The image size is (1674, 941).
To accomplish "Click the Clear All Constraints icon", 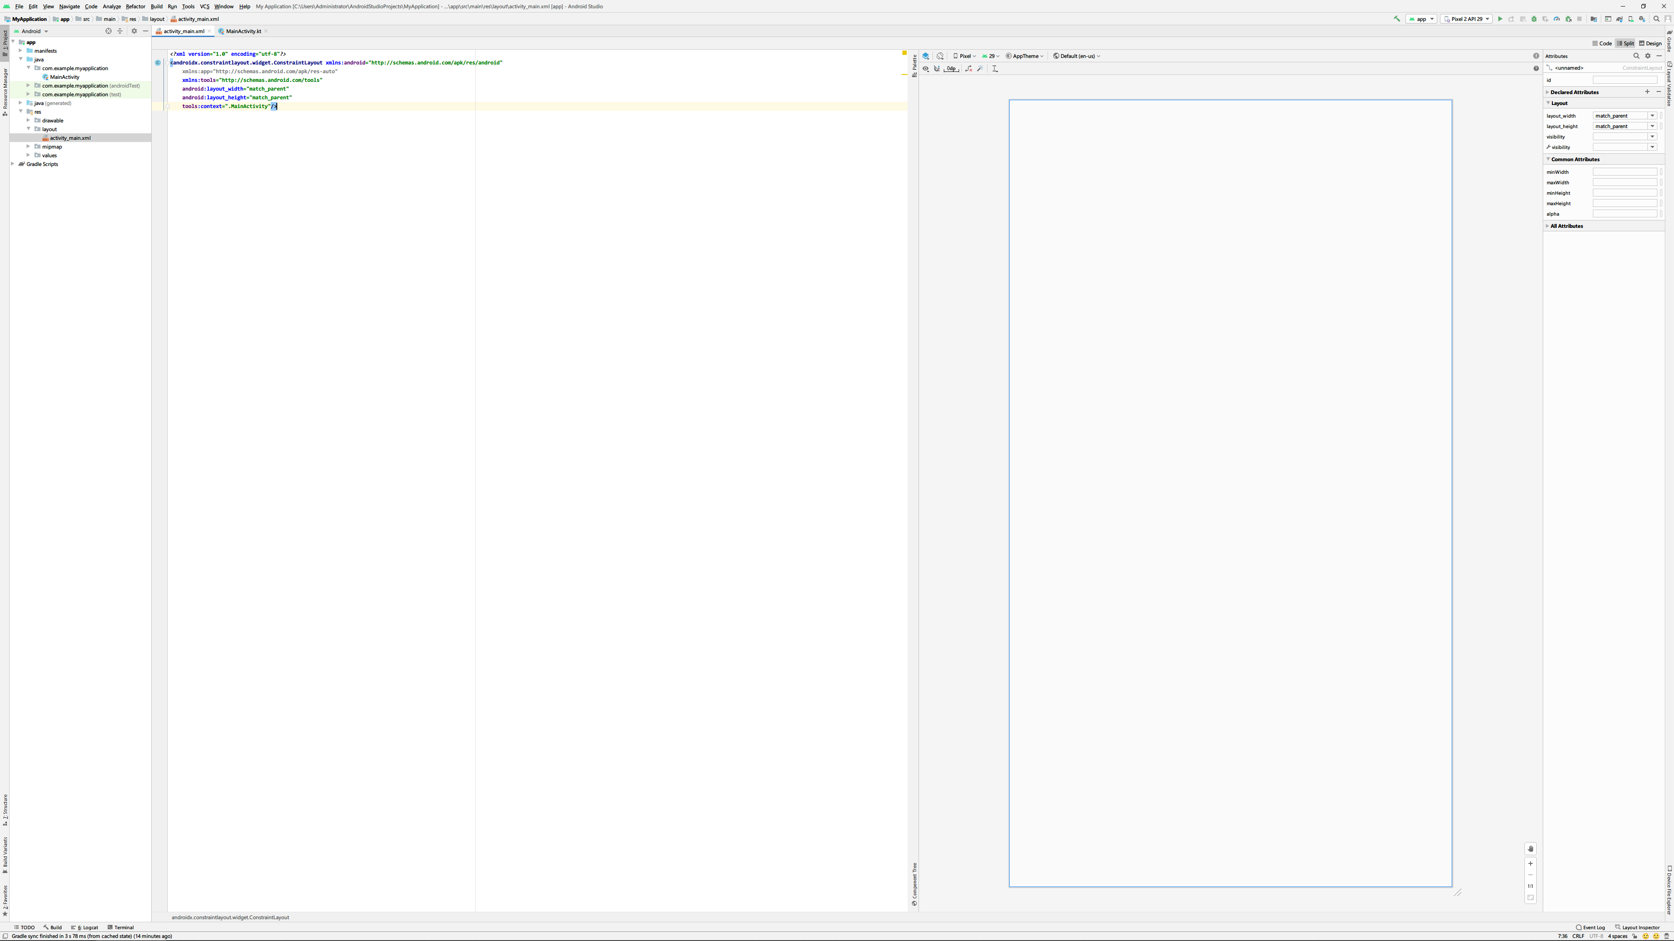I will tap(969, 68).
